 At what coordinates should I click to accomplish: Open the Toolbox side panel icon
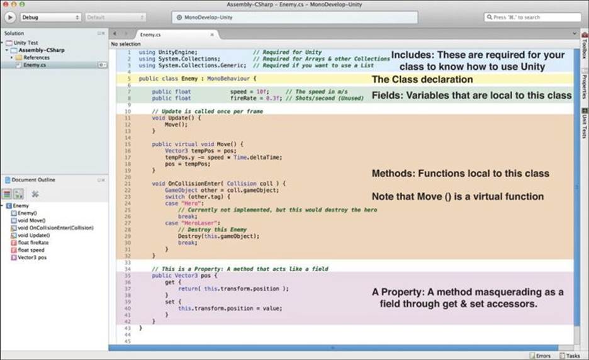(x=585, y=45)
